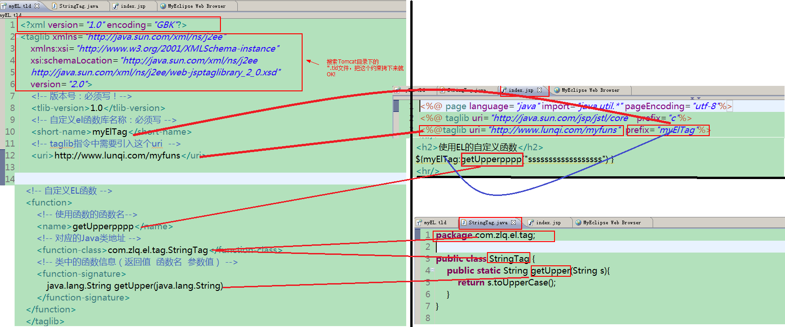Viewport: 785px width, 327px height.
Task: Open the index.jsp tab in the top-left editor
Action: point(133,6)
